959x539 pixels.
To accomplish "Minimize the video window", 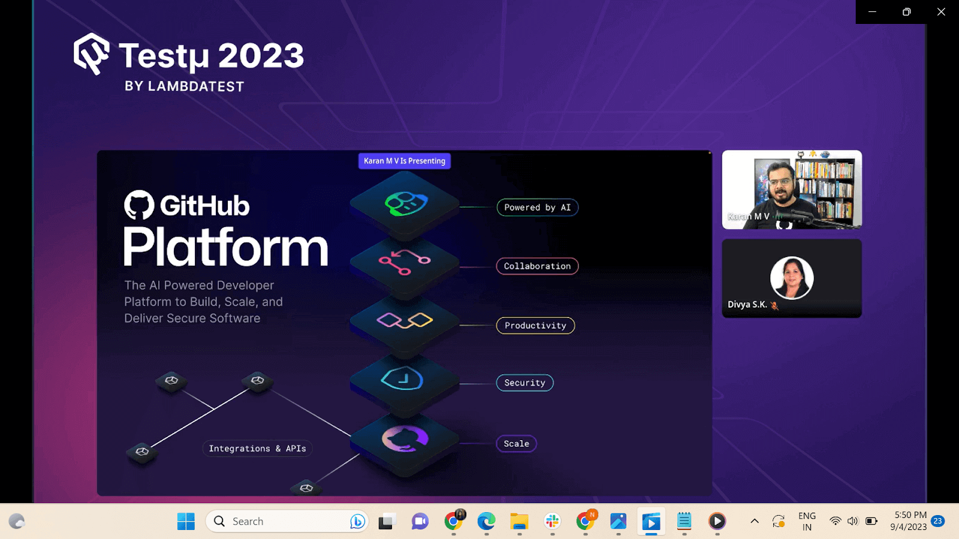I will pos(873,12).
